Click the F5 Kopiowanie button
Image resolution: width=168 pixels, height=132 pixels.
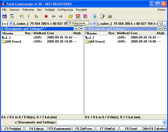60,129
